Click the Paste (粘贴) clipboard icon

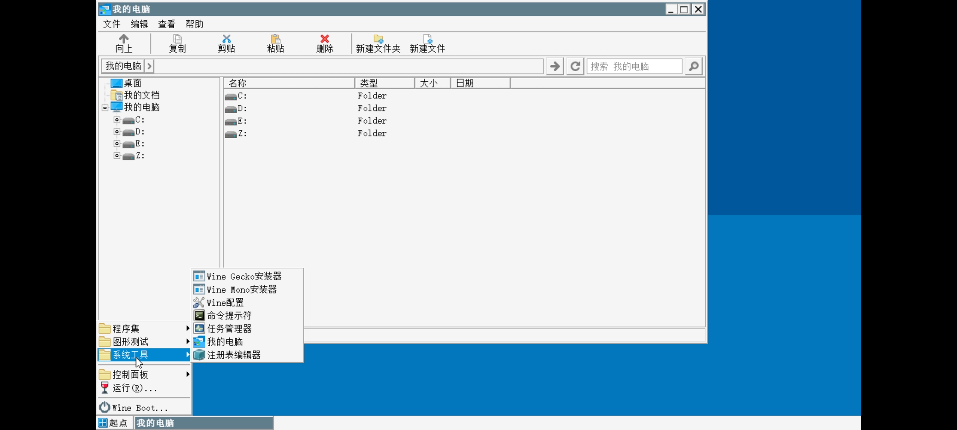276,39
